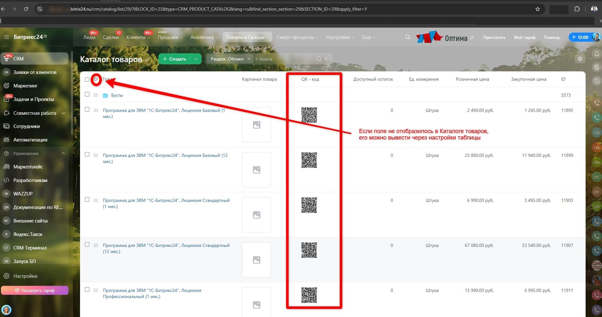This screenshot has height=317, width=602.
Task: Expand the top Настройки menu
Action: click(340, 37)
